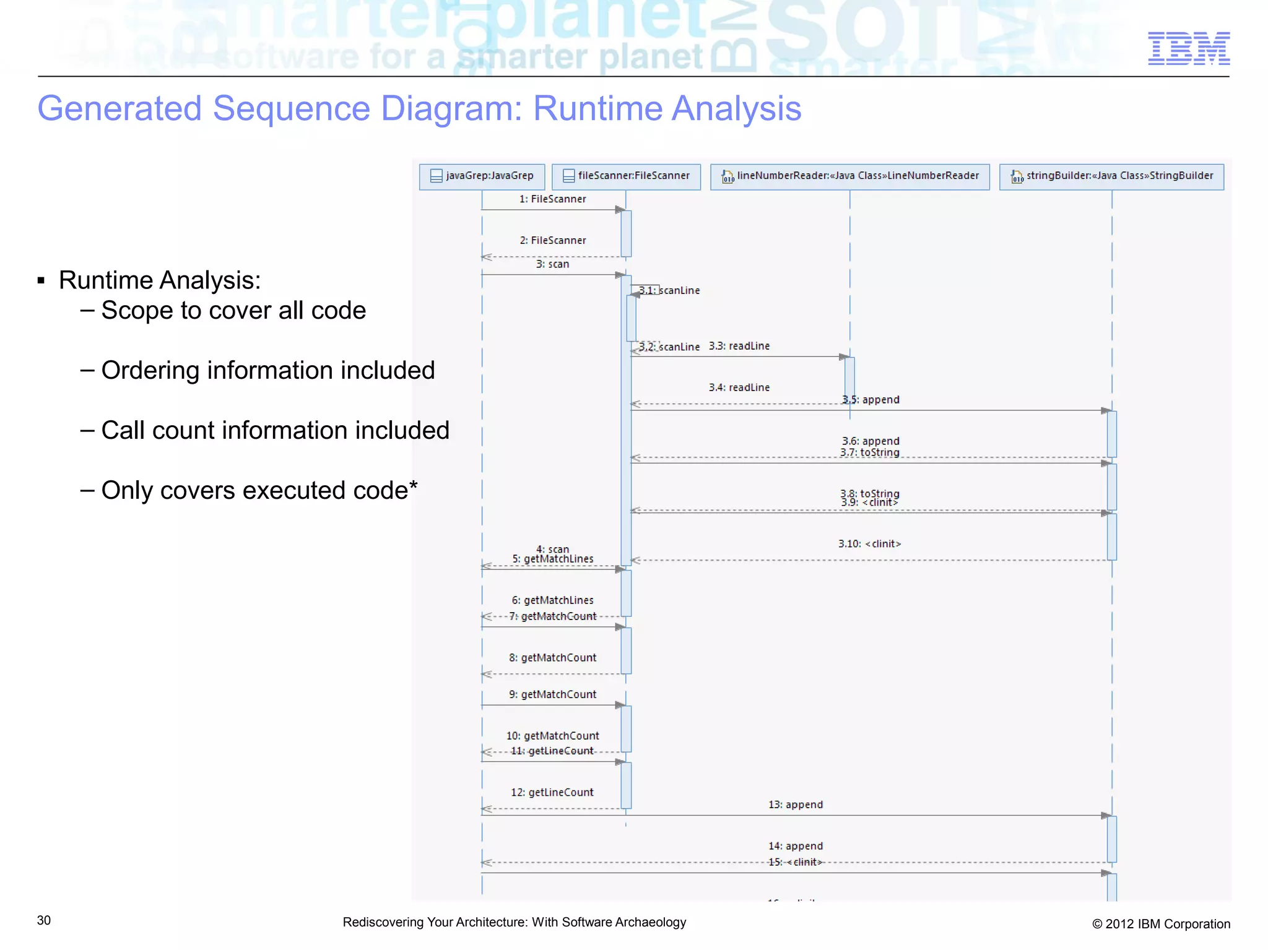Click the slide number 30
The image size is (1268, 950).
(44, 920)
